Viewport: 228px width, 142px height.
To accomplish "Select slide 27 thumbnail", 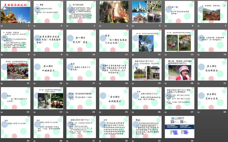I will click(180, 98).
